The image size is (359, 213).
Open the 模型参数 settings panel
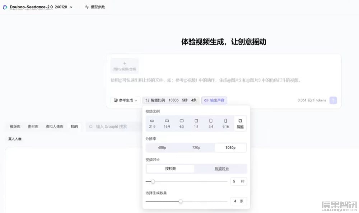pyautogui.click(x=94, y=6)
